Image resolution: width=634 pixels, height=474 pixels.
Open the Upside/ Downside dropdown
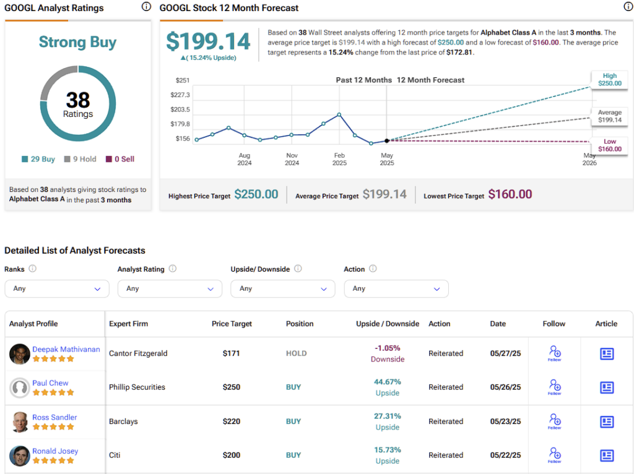[x=282, y=288]
